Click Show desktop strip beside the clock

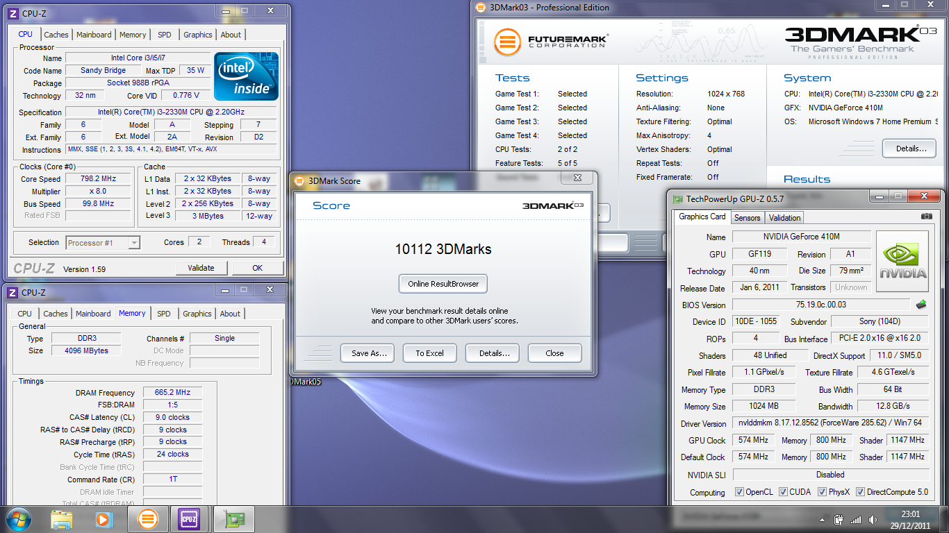pyautogui.click(x=944, y=519)
